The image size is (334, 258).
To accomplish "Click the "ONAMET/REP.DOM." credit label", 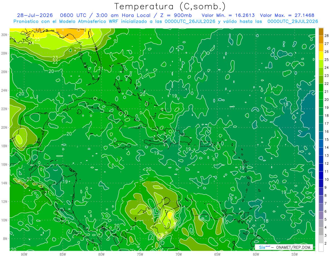I will [x=293, y=247].
